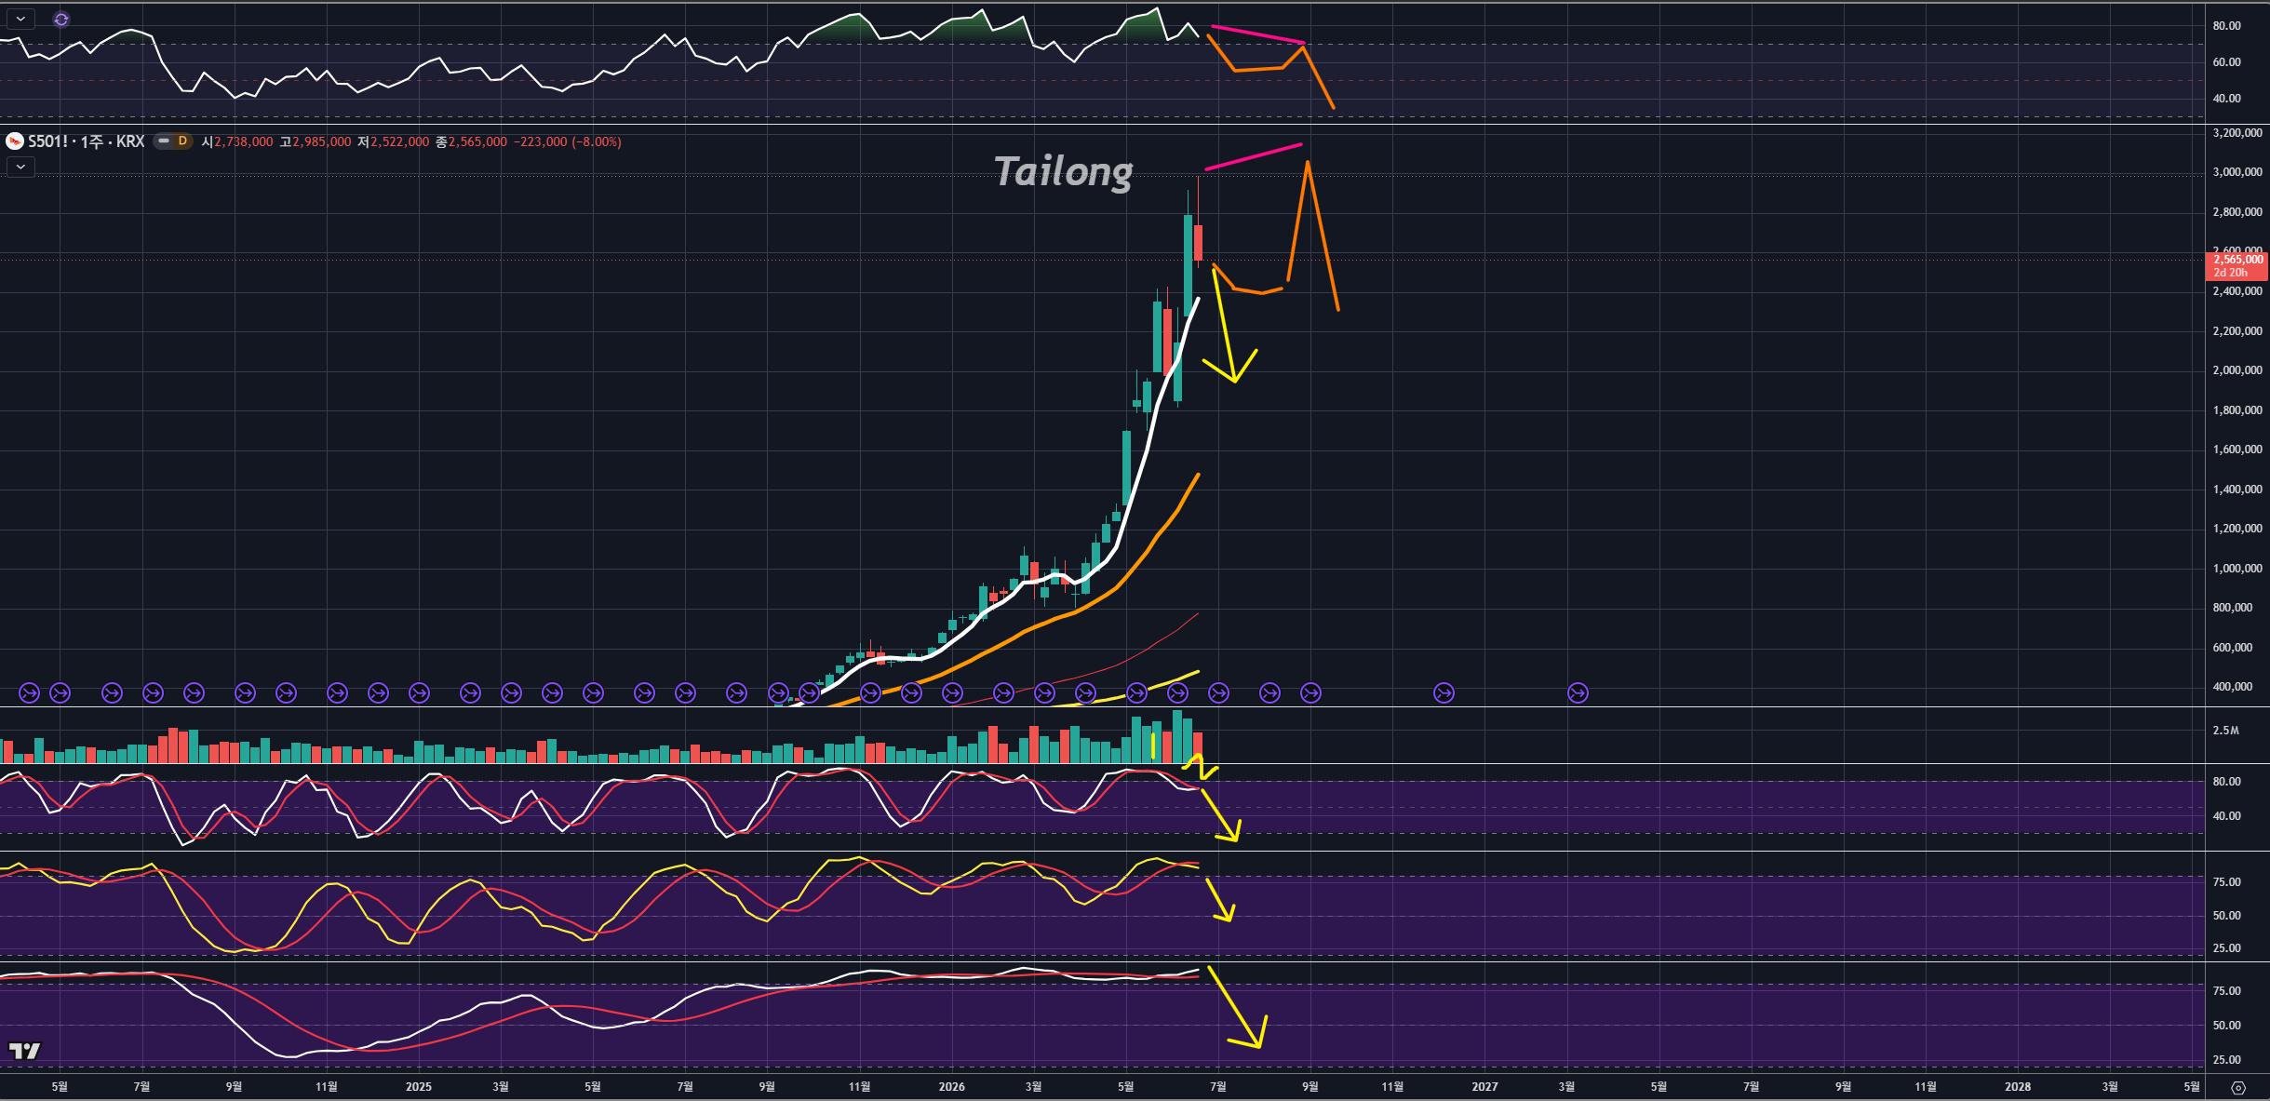Click the 2,800,000 price axis label

[x=2237, y=212]
